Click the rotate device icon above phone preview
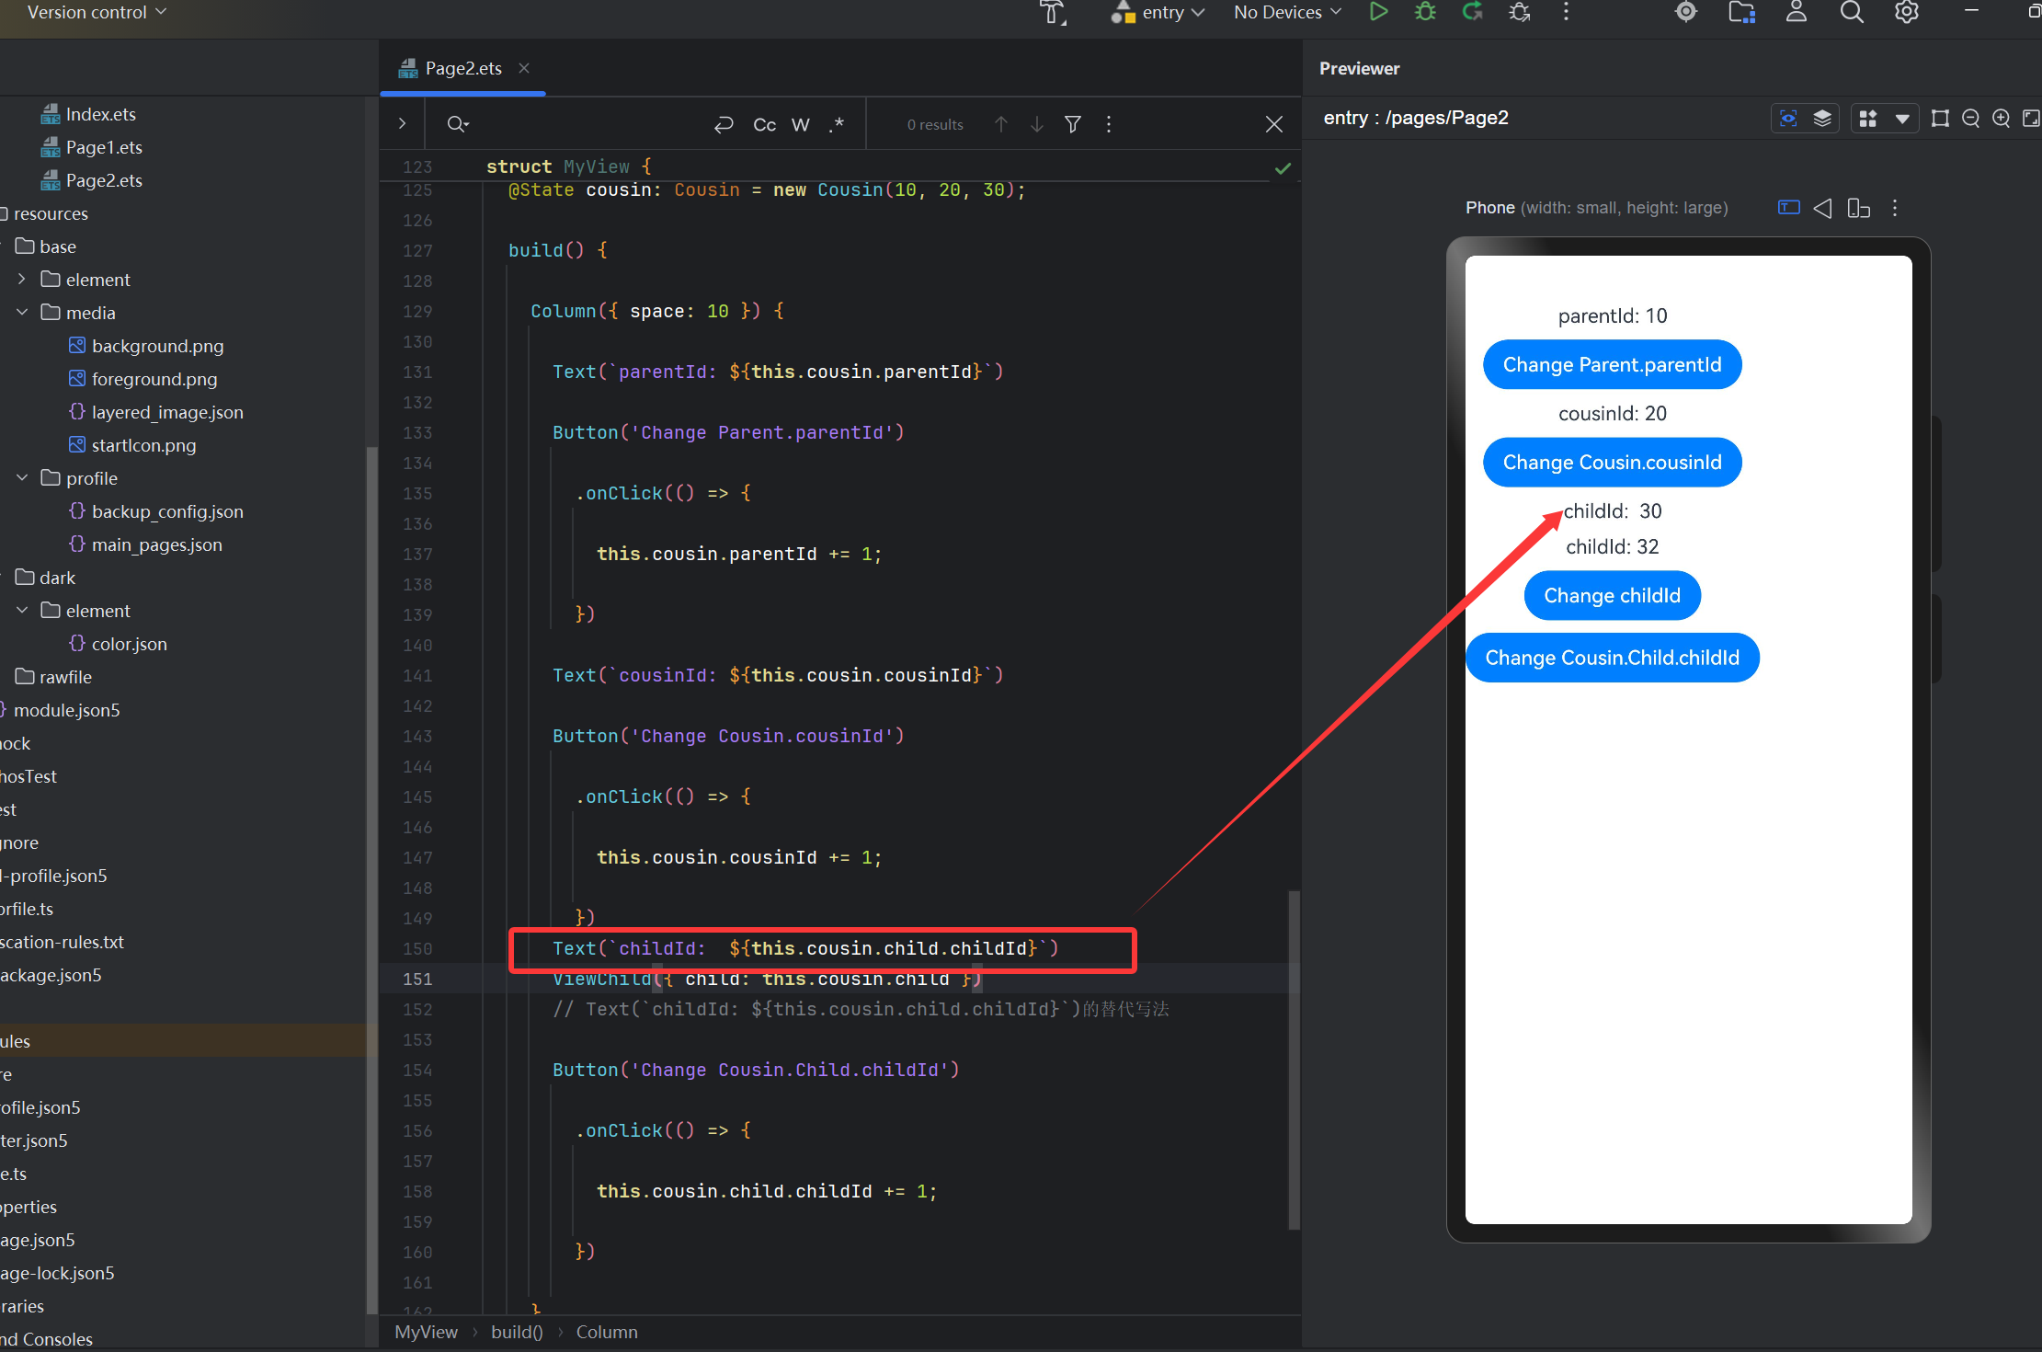This screenshot has height=1352, width=2042. [x=1858, y=209]
